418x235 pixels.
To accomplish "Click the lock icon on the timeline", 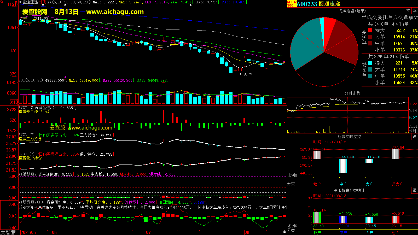I will [x=285, y=232].
